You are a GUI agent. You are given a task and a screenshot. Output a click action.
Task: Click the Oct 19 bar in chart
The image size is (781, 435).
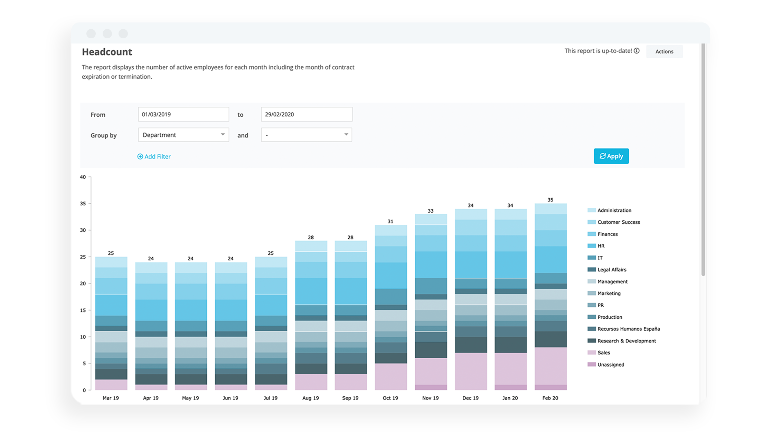(391, 308)
